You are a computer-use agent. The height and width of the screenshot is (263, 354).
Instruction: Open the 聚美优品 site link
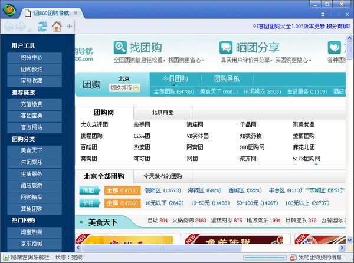(x=304, y=124)
